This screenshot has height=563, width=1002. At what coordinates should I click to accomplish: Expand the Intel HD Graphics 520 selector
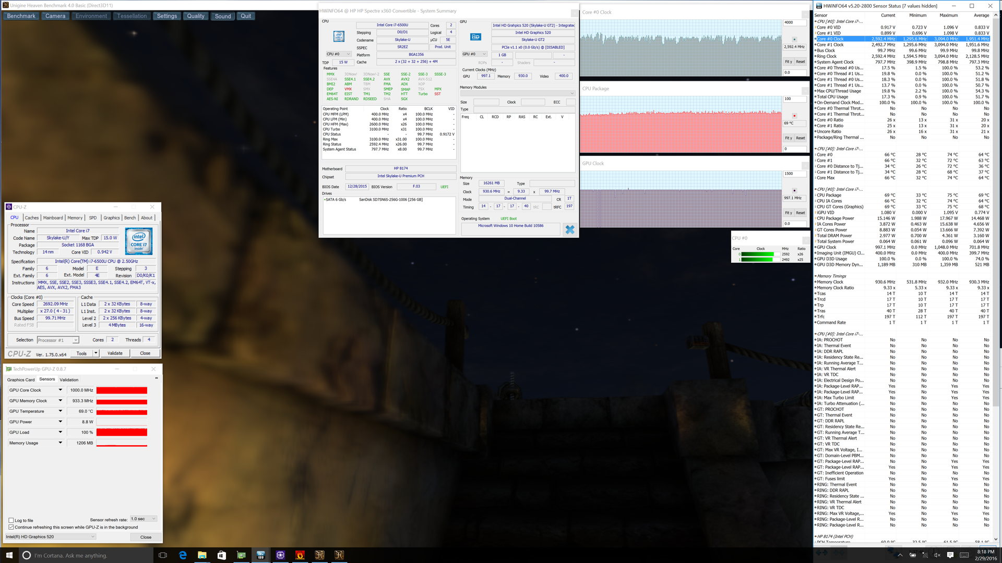(51, 536)
